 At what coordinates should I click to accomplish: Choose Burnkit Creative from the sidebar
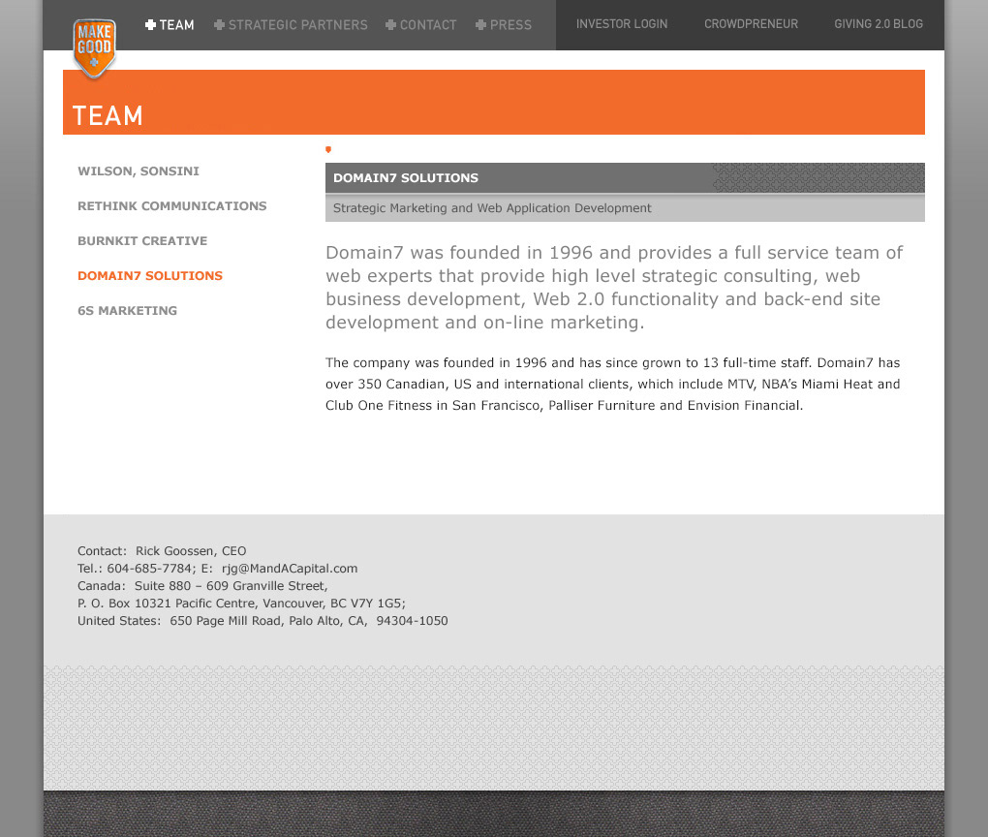(142, 241)
